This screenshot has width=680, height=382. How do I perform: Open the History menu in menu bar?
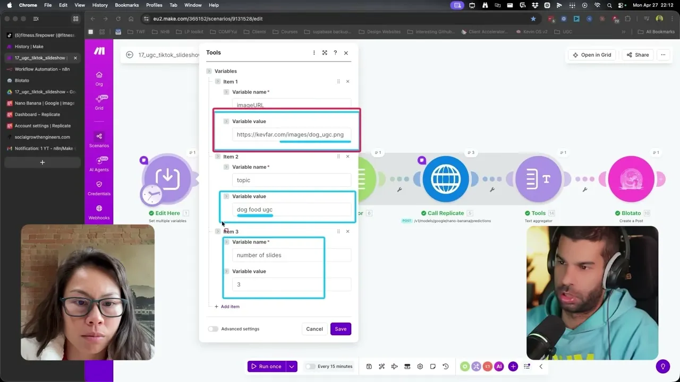(x=100, y=5)
